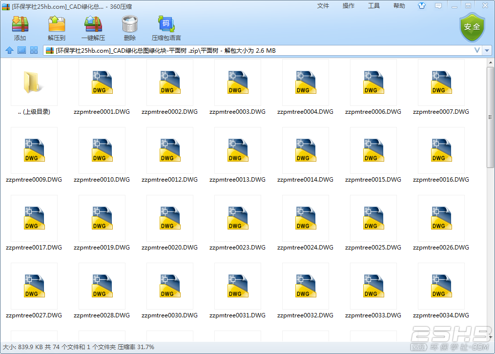The height and width of the screenshot is (354, 495).
Task: Switch to the thumbnail grid view icon
Action: click(x=34, y=50)
